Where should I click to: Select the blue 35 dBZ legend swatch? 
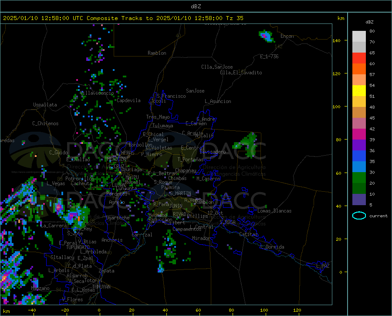tap(359, 156)
